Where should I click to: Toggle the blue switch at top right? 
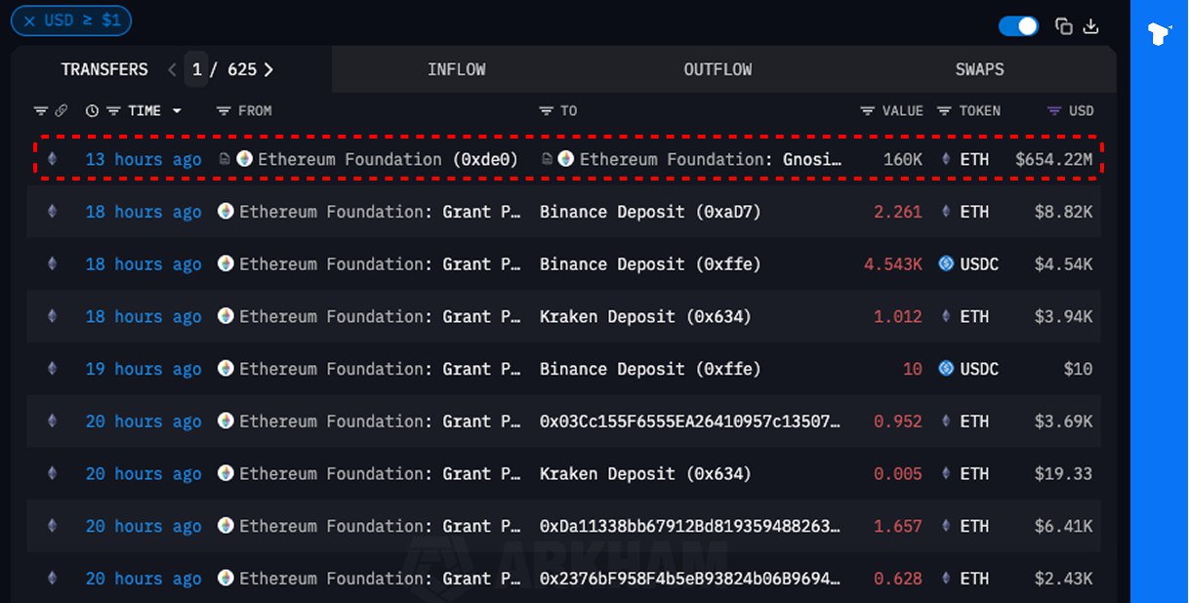pyautogui.click(x=1019, y=26)
